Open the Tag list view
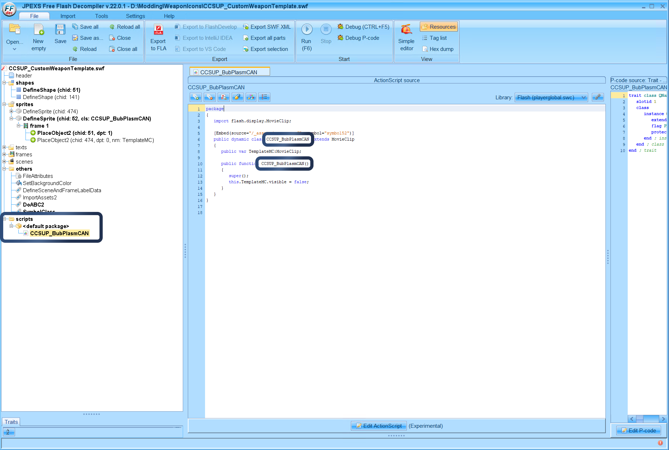Screen dimensions: 669x450 coord(436,38)
